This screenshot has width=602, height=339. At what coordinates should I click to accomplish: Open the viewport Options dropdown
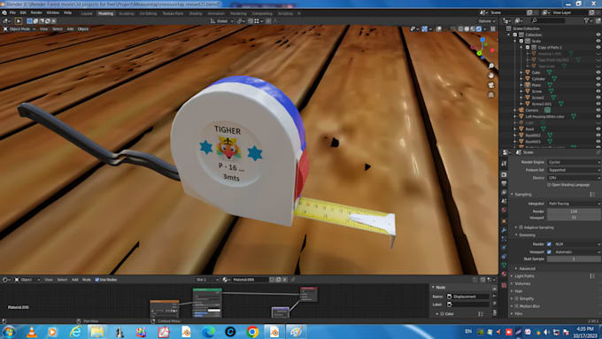pos(486,21)
